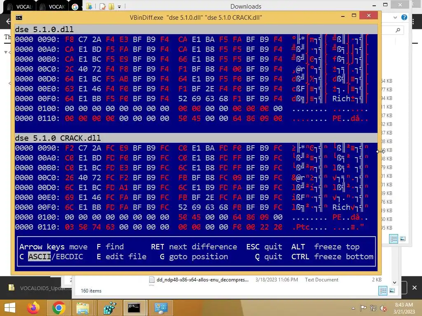Click the VOCALOID5_Updat download item in browser bar
This screenshot has width=422, height=316.
click(40, 288)
